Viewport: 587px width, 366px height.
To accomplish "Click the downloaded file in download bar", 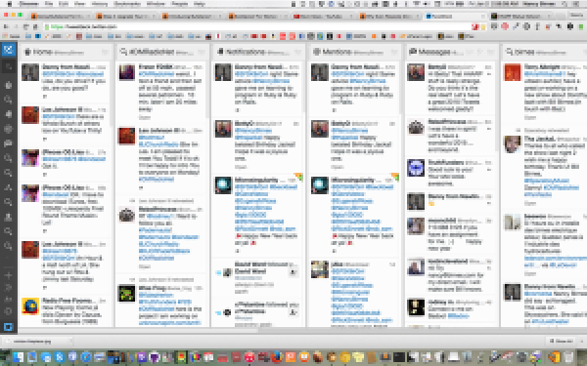I will click(x=37, y=341).
